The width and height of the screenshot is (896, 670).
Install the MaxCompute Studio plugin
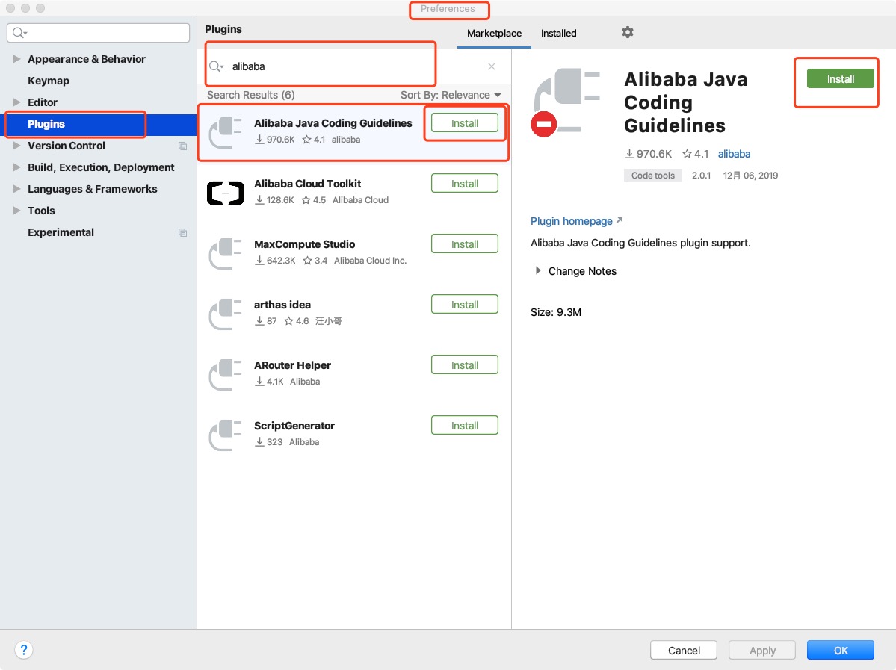click(x=465, y=244)
